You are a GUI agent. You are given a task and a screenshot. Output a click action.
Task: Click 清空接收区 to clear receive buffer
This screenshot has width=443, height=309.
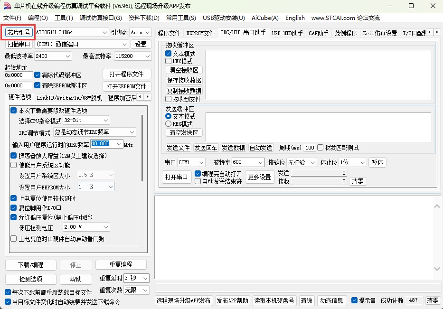point(184,69)
